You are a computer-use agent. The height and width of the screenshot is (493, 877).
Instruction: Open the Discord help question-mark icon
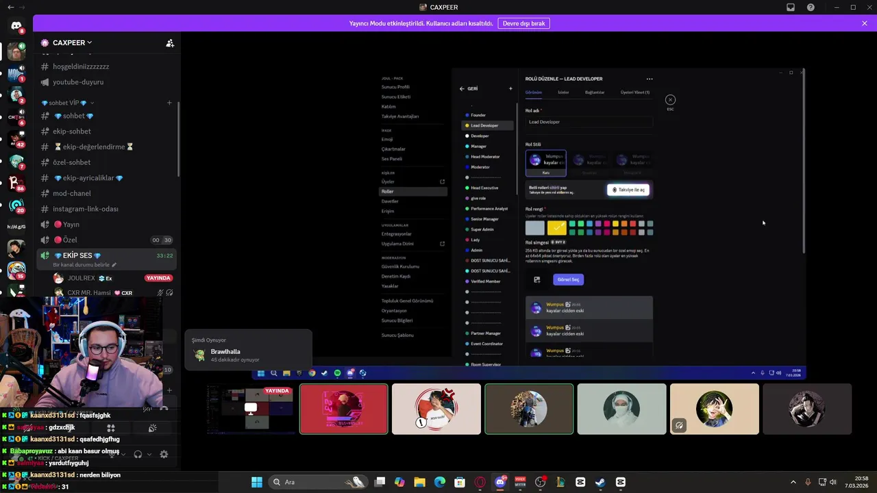click(x=811, y=8)
